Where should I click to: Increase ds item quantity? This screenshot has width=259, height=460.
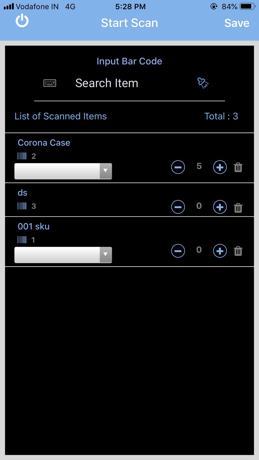pos(220,207)
